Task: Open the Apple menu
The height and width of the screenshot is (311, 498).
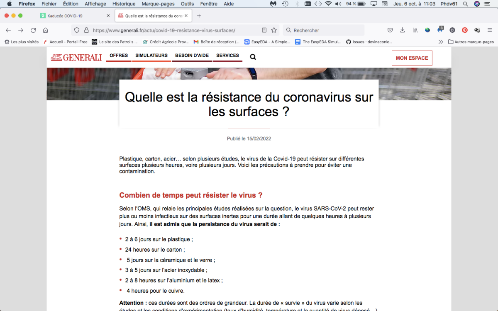Action: click(9, 4)
